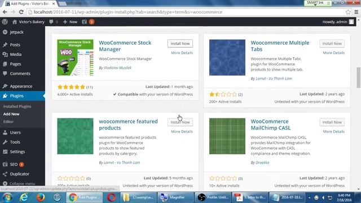Select Add New plugins submenu

coord(11,114)
